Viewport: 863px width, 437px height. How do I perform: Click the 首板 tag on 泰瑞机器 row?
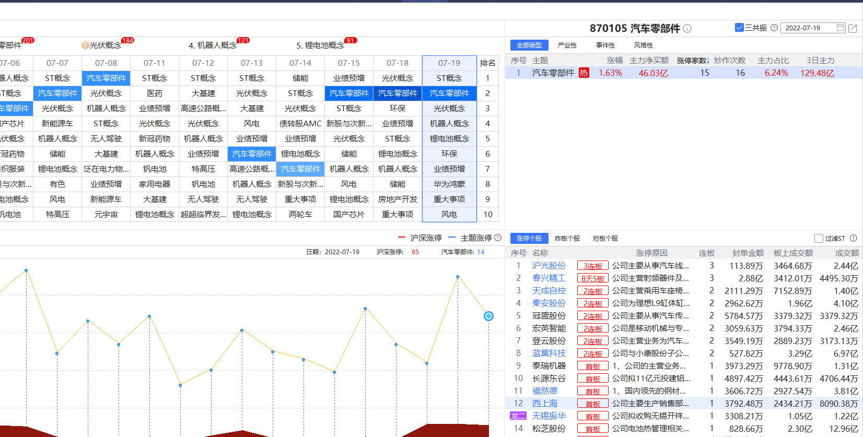[593, 367]
